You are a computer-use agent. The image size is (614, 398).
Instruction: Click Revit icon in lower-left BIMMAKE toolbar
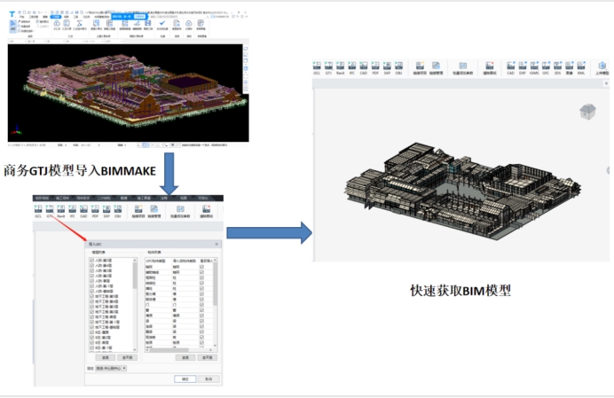point(61,211)
